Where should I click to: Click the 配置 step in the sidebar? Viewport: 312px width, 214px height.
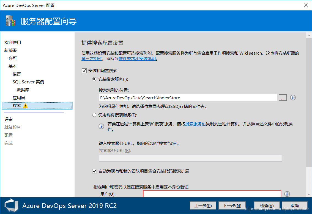[x=8, y=135]
